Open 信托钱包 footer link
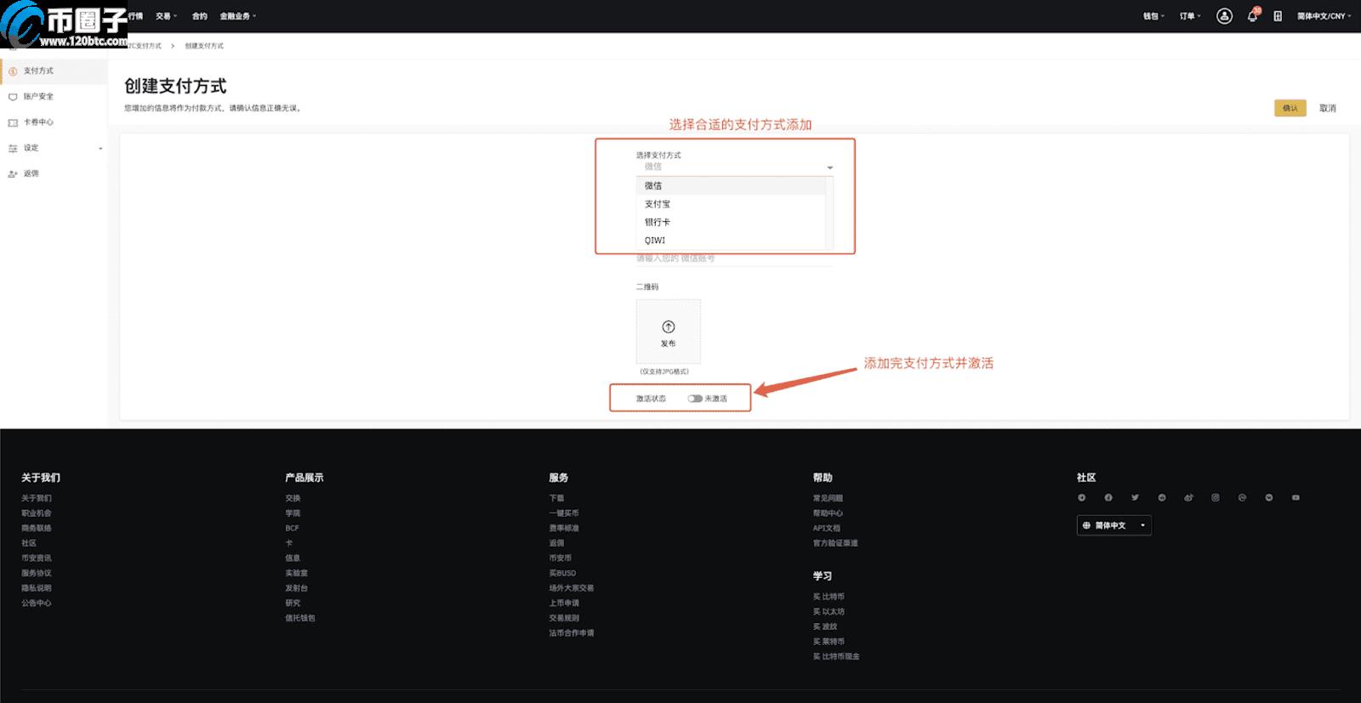 click(x=300, y=618)
